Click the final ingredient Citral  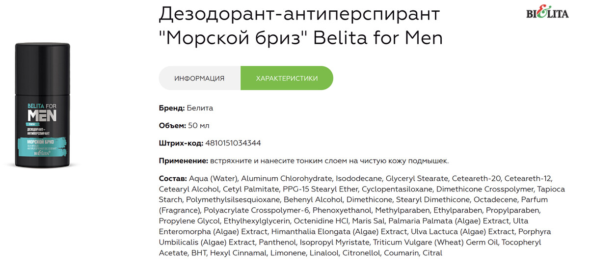tap(432, 253)
